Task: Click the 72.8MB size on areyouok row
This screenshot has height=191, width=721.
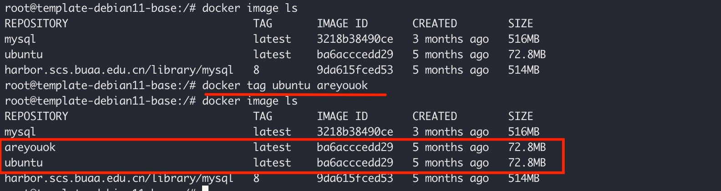Action: [527, 147]
